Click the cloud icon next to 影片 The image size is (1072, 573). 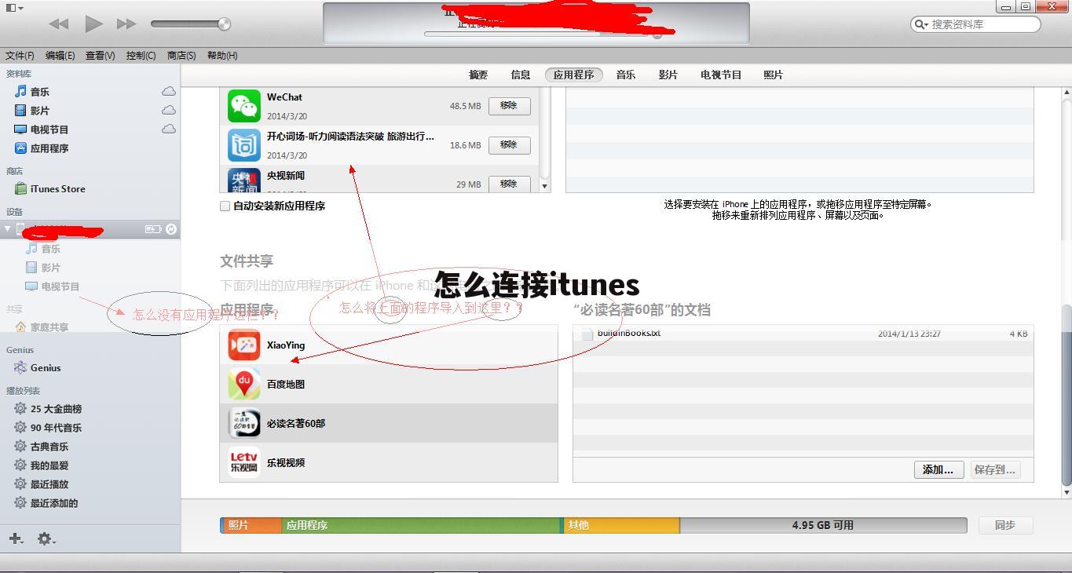[169, 110]
